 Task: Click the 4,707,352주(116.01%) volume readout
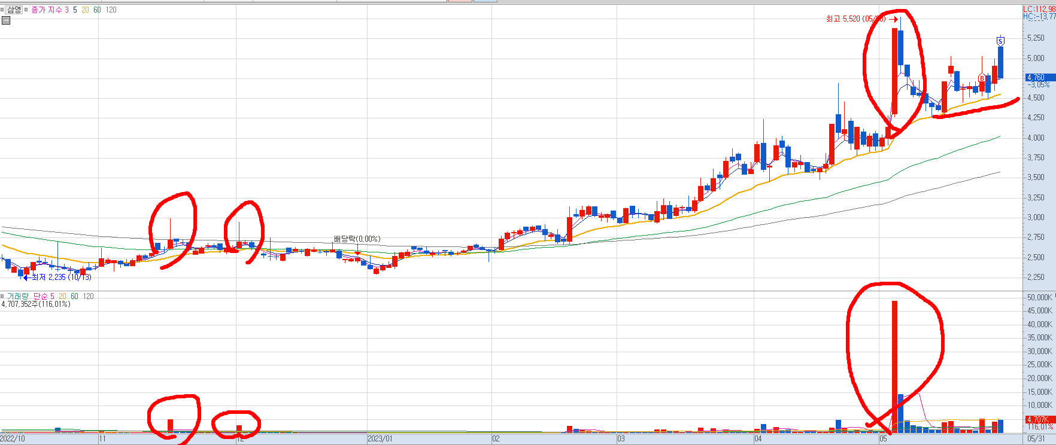click(x=36, y=304)
